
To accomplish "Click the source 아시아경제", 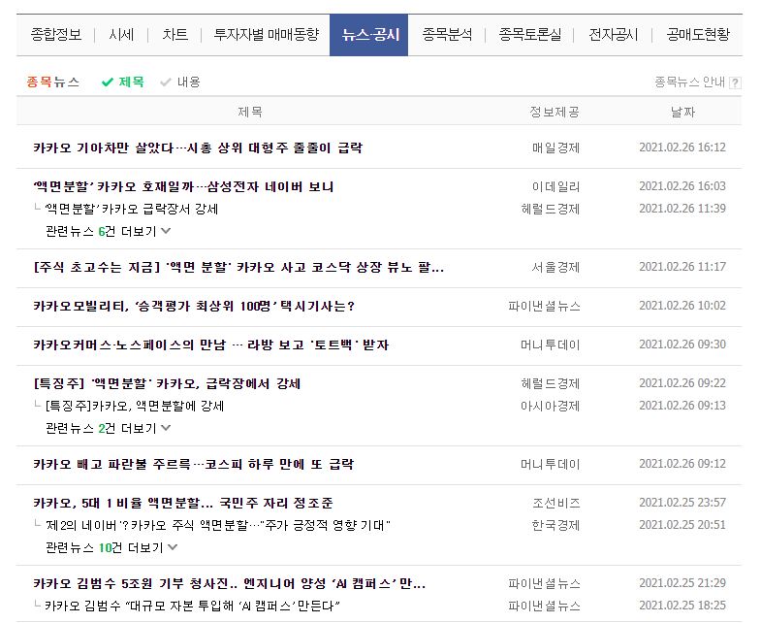I will tap(550, 406).
